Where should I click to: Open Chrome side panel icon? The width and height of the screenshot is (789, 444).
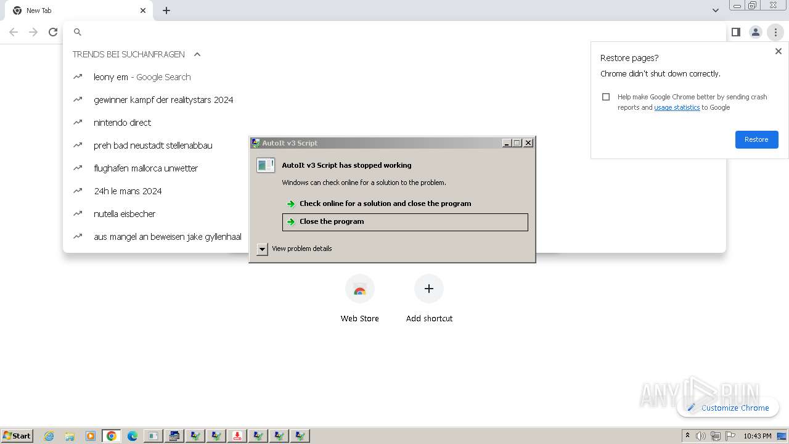(735, 32)
